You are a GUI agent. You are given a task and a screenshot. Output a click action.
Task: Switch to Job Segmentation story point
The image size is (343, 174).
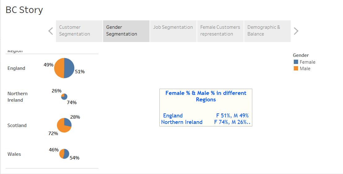(x=173, y=31)
